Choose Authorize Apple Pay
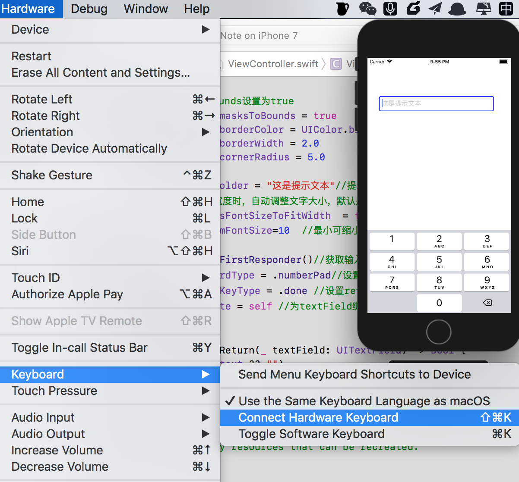 click(x=110, y=294)
